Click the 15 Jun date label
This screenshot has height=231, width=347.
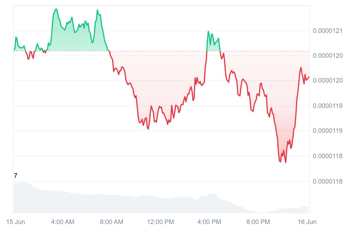tap(16, 222)
